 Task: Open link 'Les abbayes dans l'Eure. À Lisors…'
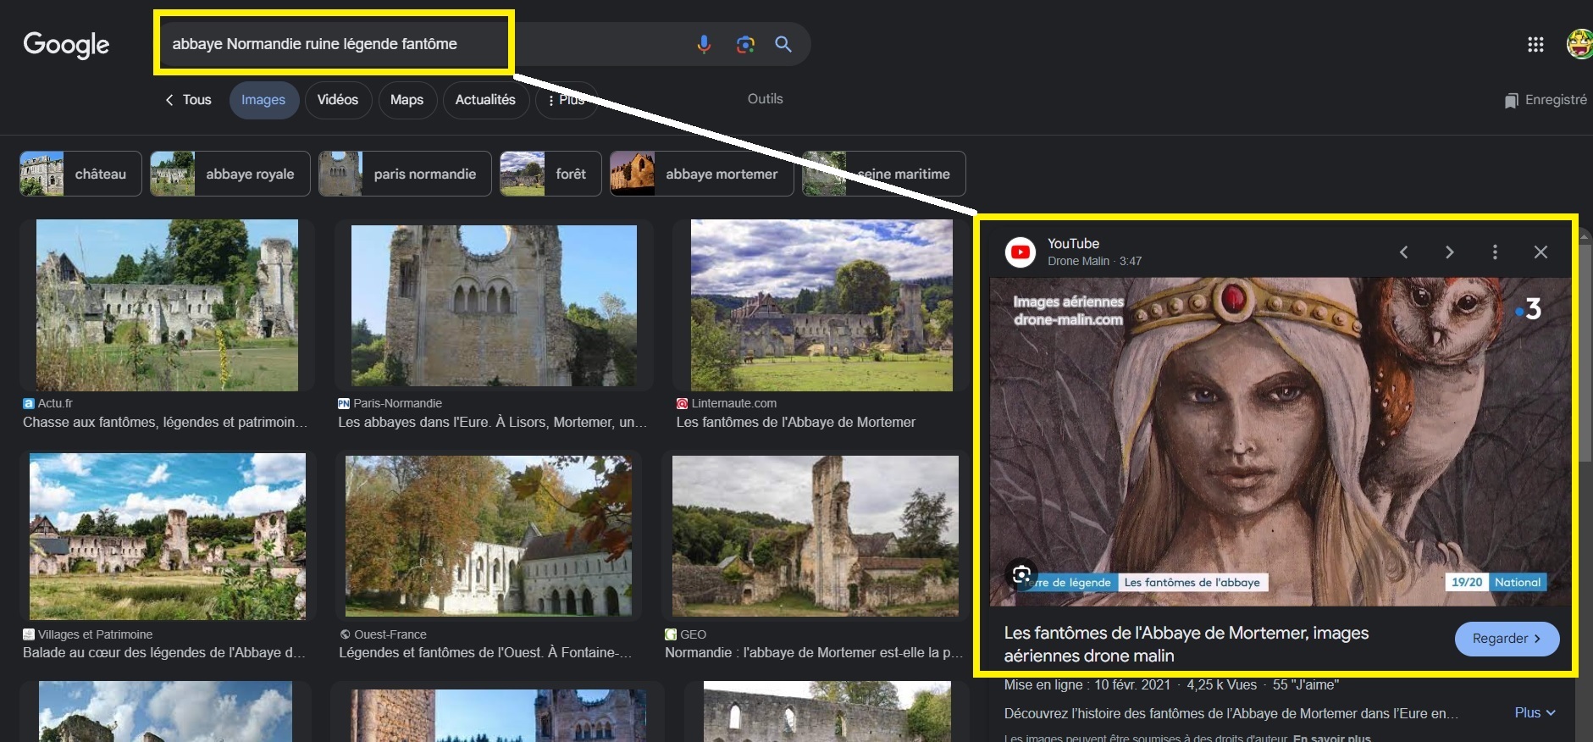[492, 422]
